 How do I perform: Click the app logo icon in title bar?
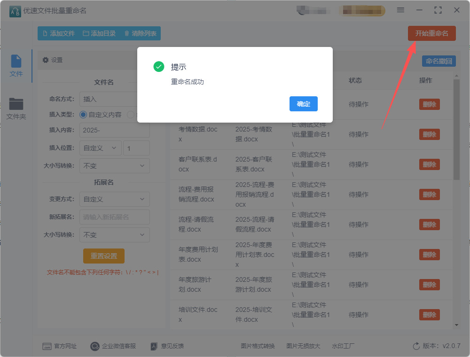15,11
